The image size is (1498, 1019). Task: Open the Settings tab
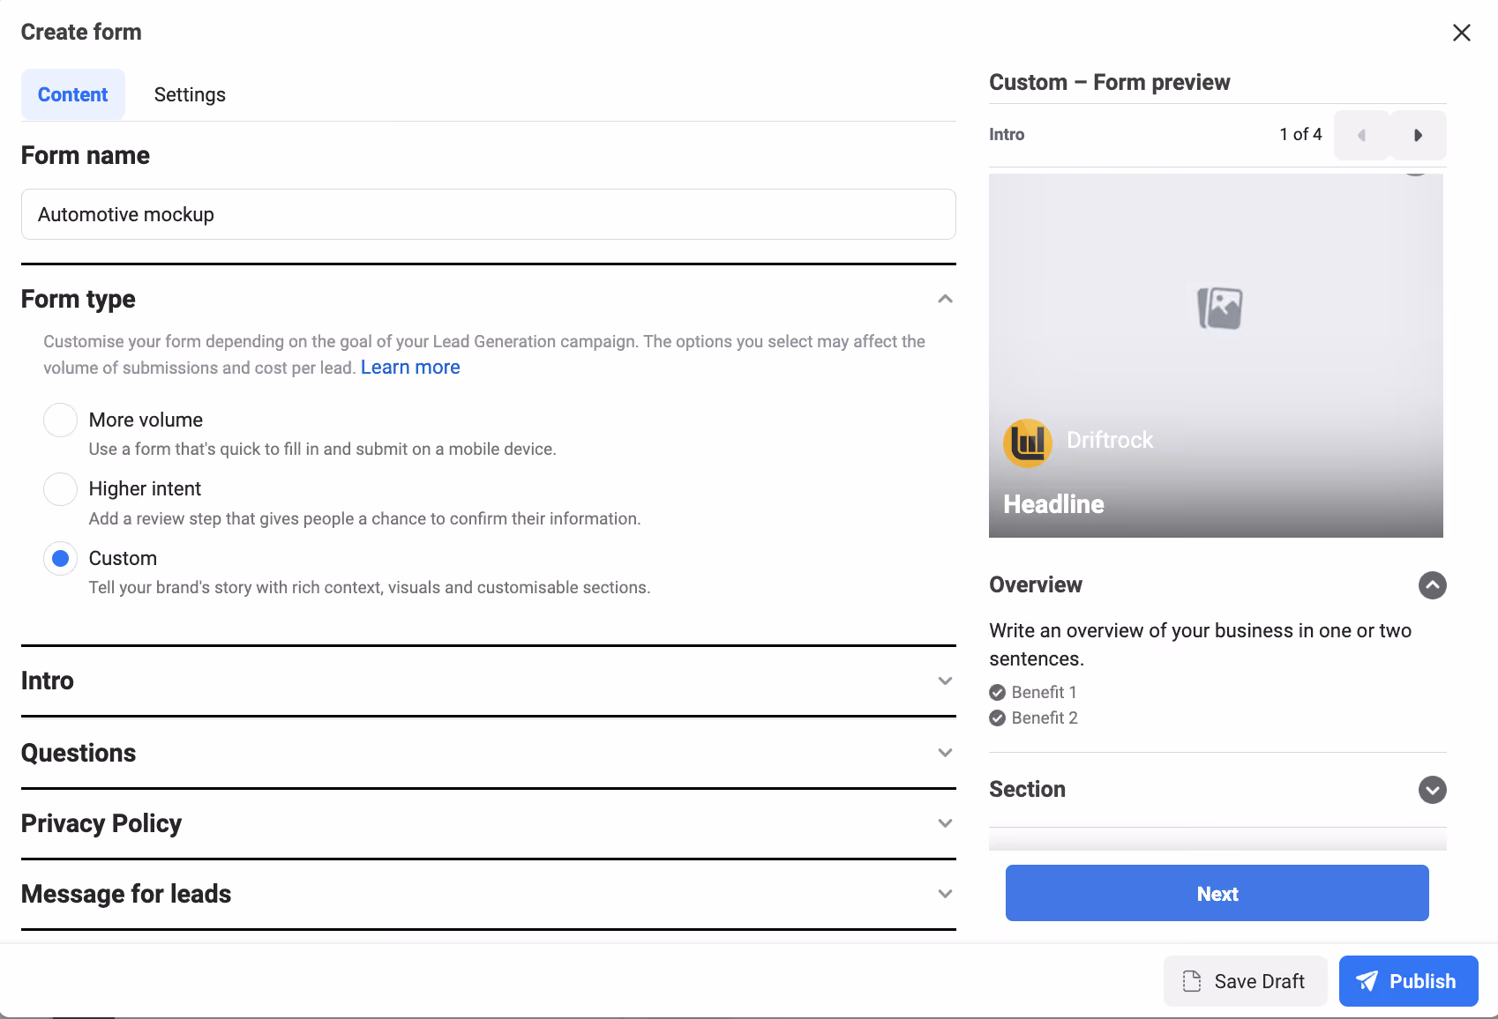[x=190, y=94]
